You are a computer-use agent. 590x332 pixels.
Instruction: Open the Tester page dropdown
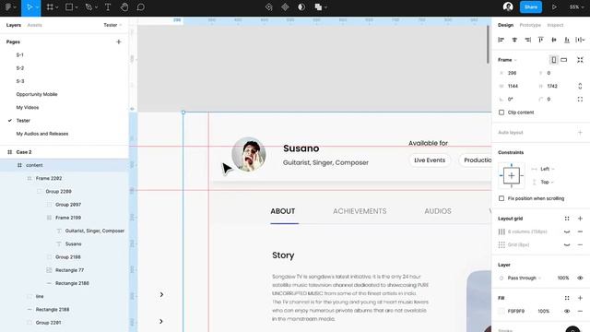(112, 25)
